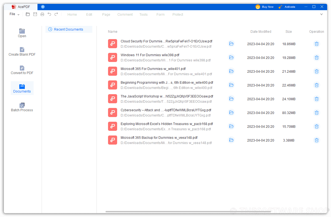Delete Windows 11 For Dummies entry
The image size is (331, 217).
coord(317,58)
